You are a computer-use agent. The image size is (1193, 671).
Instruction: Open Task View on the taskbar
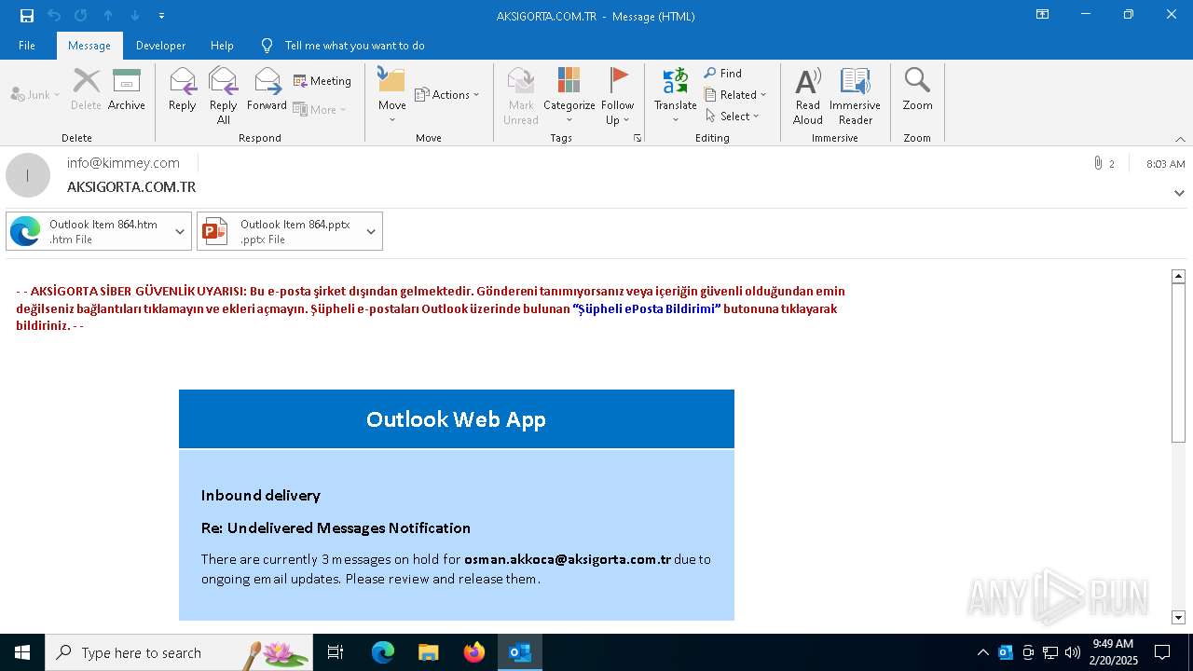pos(336,652)
